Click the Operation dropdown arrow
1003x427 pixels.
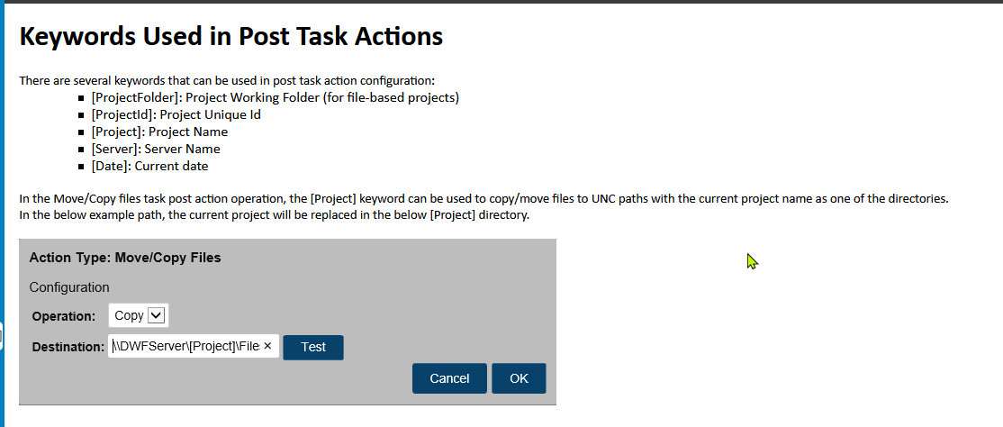point(156,315)
